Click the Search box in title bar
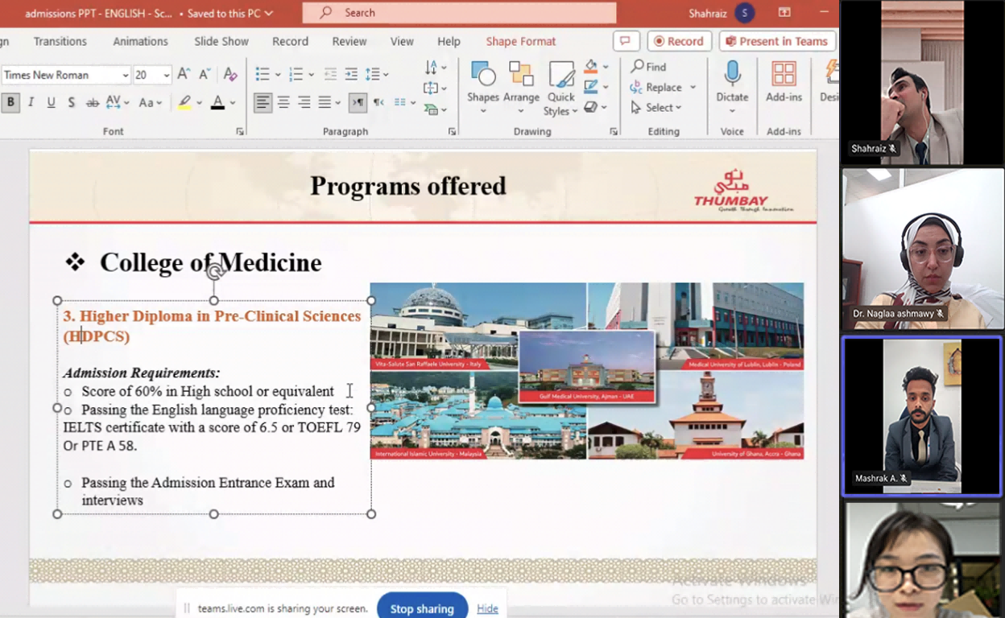Viewport: 1005px width, 618px height. (x=459, y=13)
